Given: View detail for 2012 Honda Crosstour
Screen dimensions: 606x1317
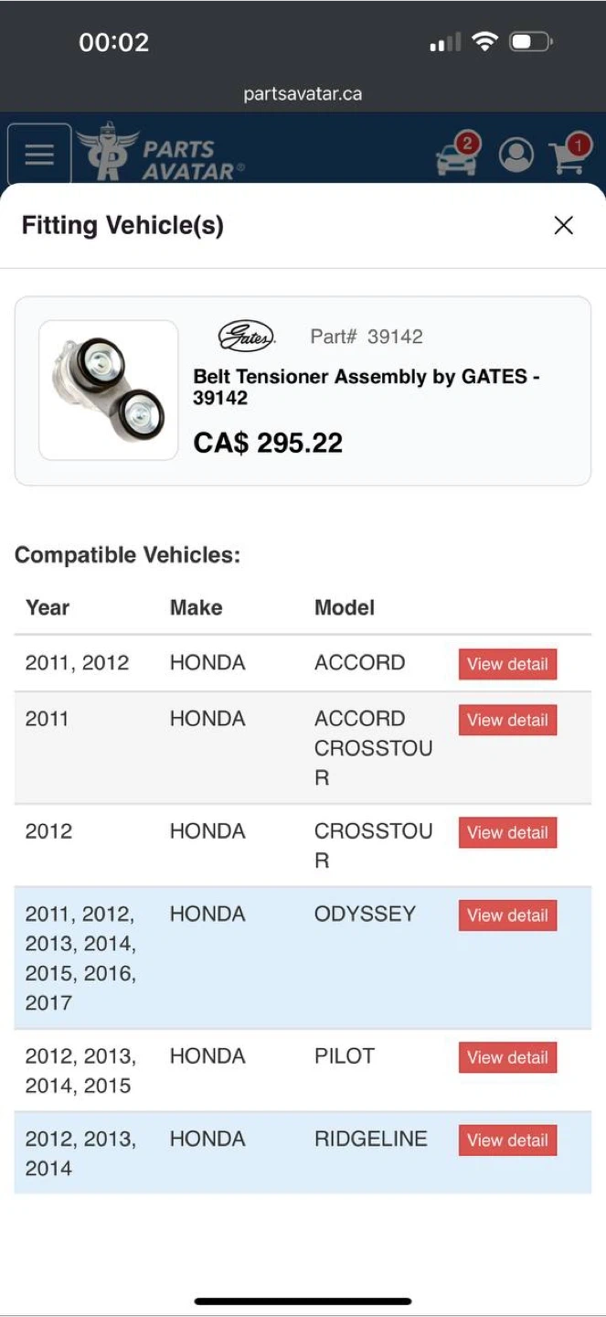Looking at the screenshot, I should point(507,833).
